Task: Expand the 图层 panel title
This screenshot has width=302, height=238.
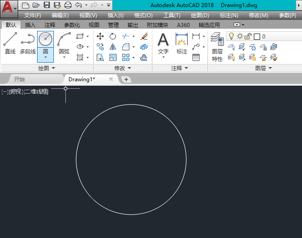Action: click(264, 68)
